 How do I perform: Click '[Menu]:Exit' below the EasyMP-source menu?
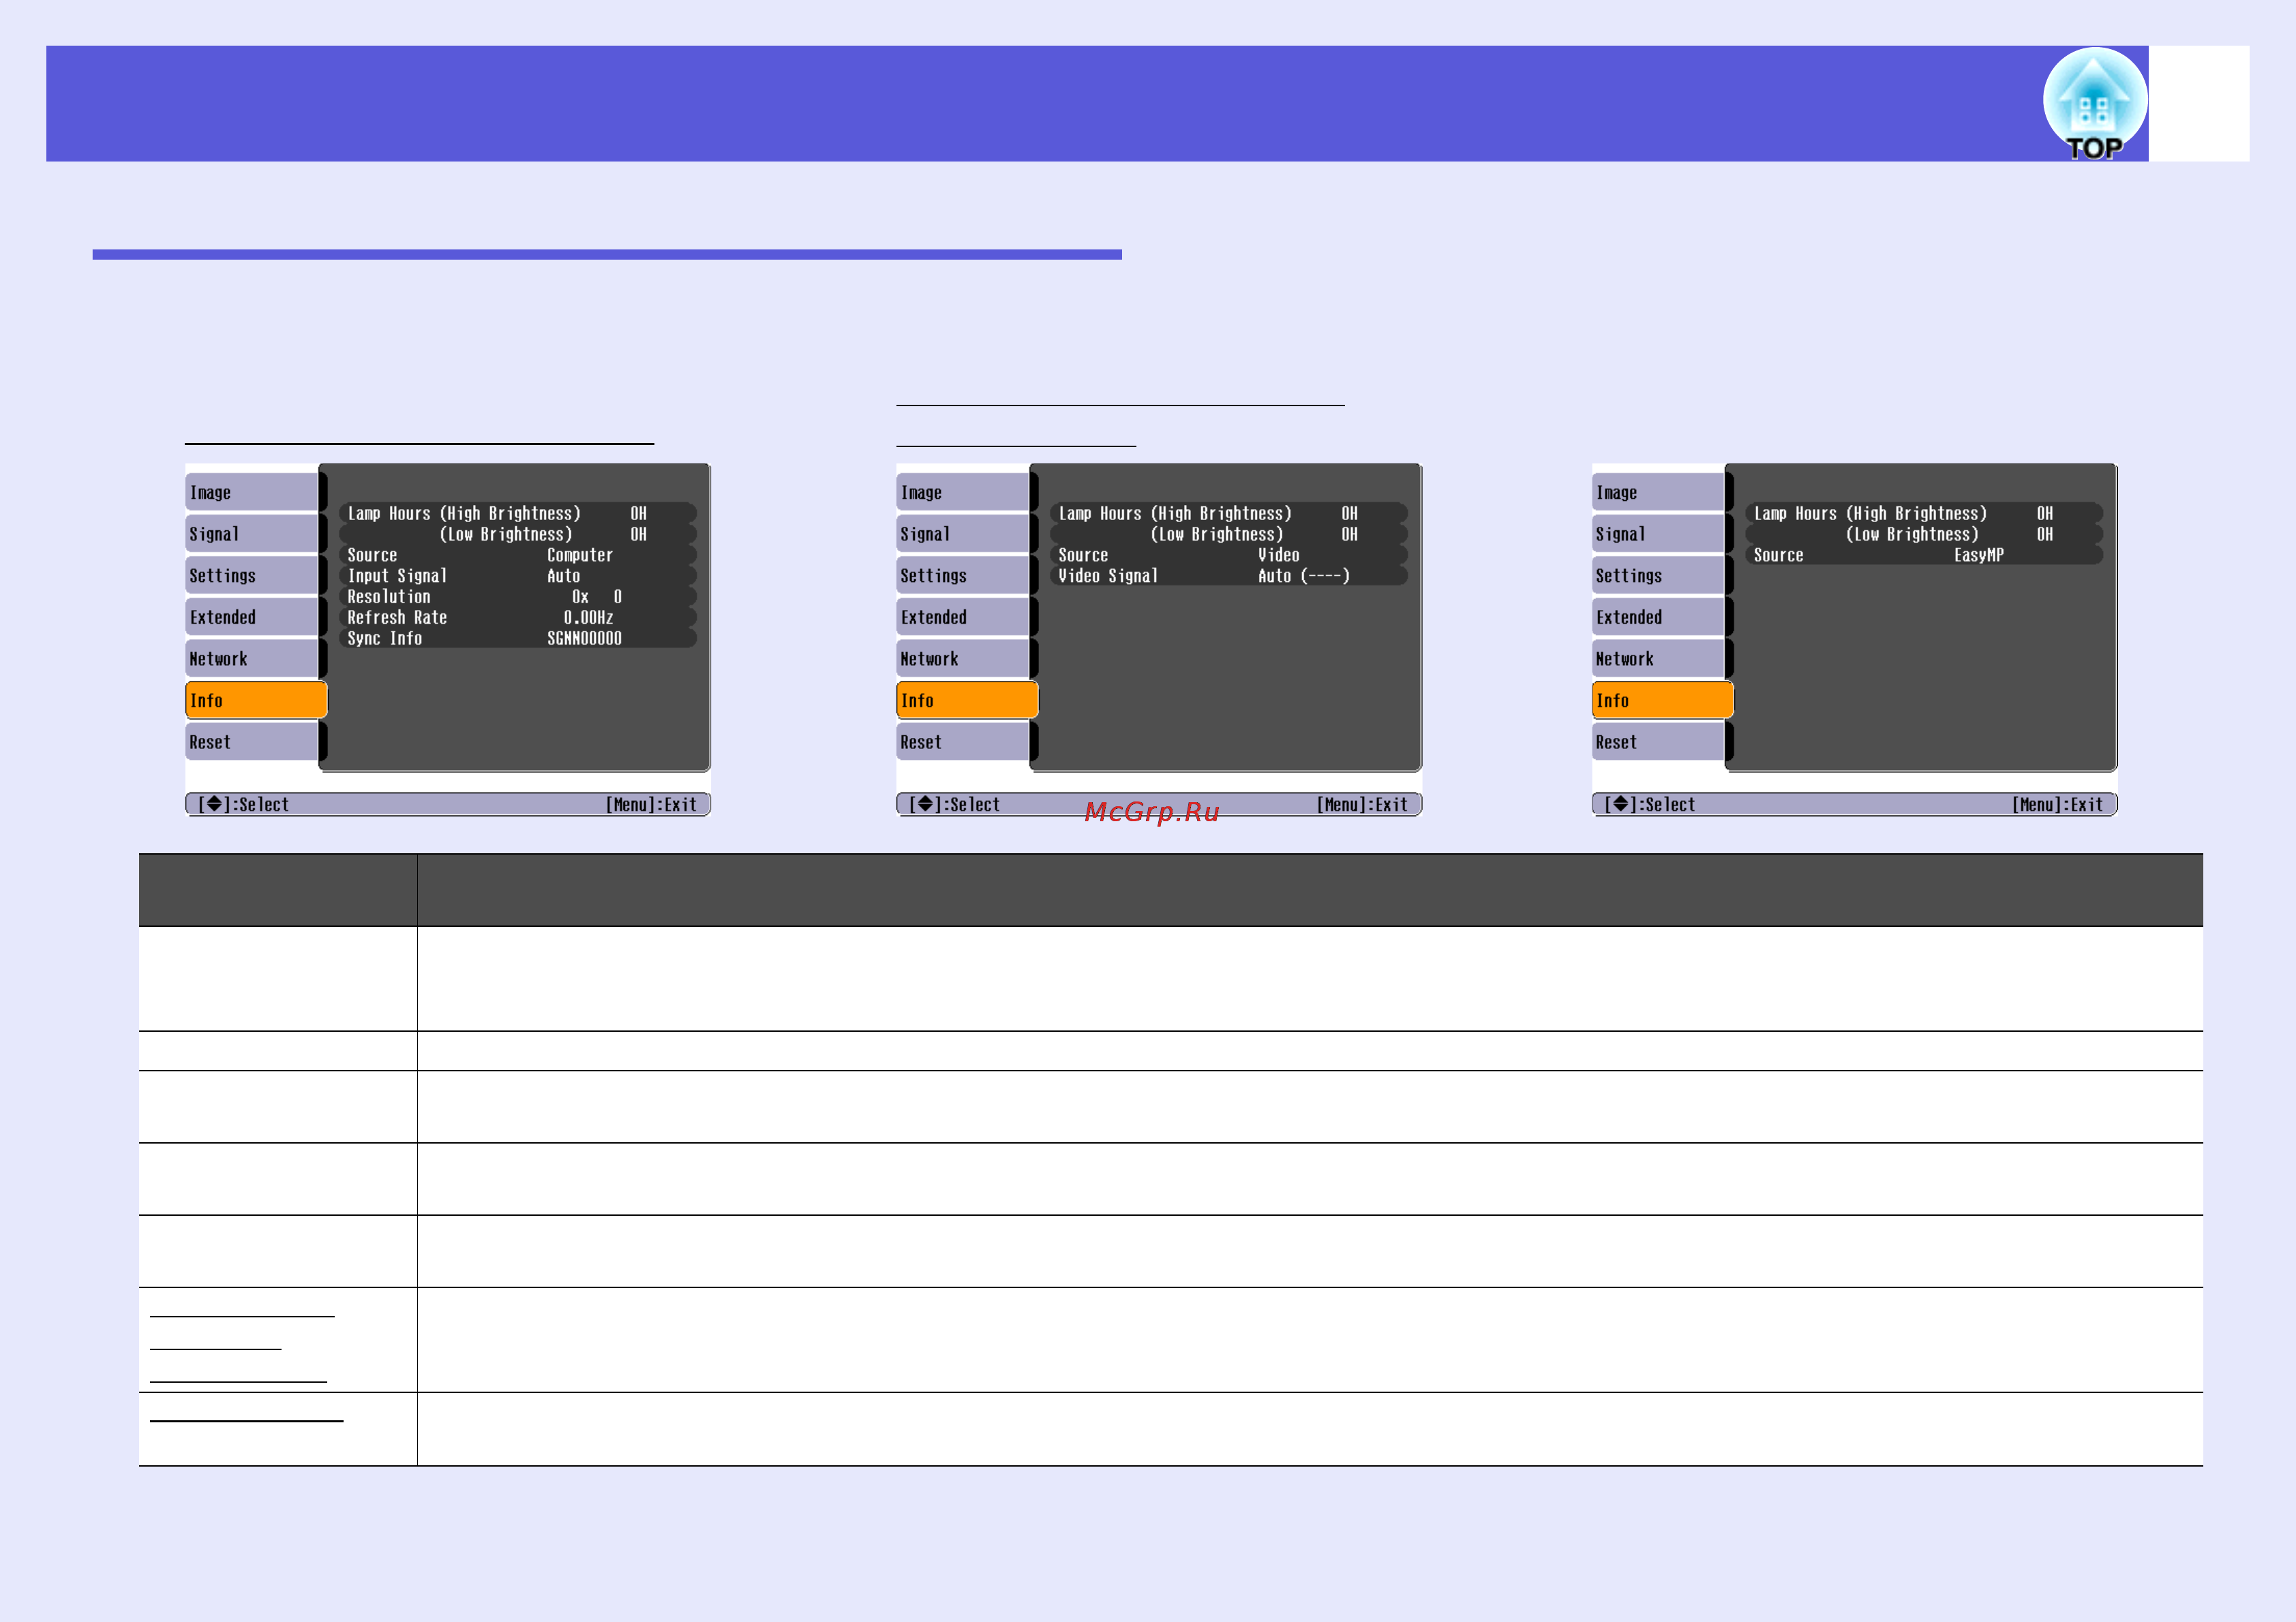coord(2057,805)
